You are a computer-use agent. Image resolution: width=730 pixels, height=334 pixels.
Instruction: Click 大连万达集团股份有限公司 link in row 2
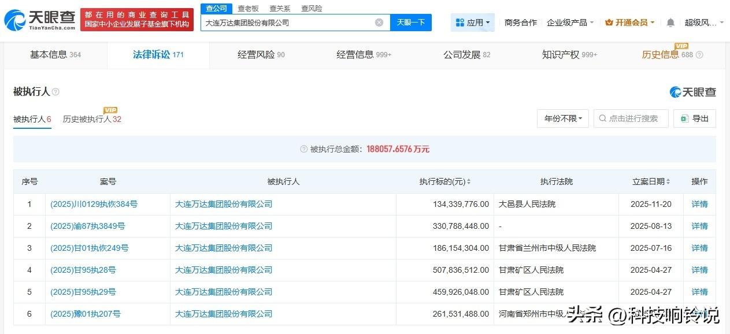pos(224,226)
